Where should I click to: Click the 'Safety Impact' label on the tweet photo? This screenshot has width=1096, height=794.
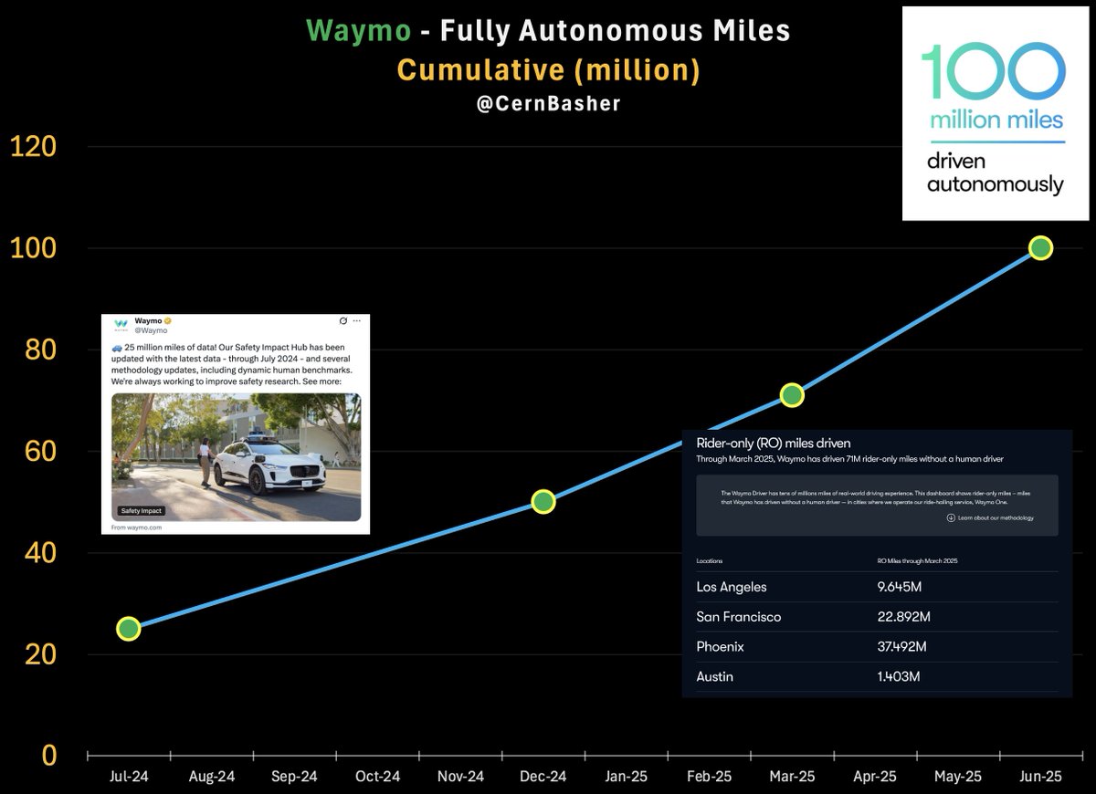tap(140, 511)
